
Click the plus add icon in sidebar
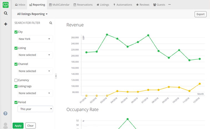click(x=6, y=24)
